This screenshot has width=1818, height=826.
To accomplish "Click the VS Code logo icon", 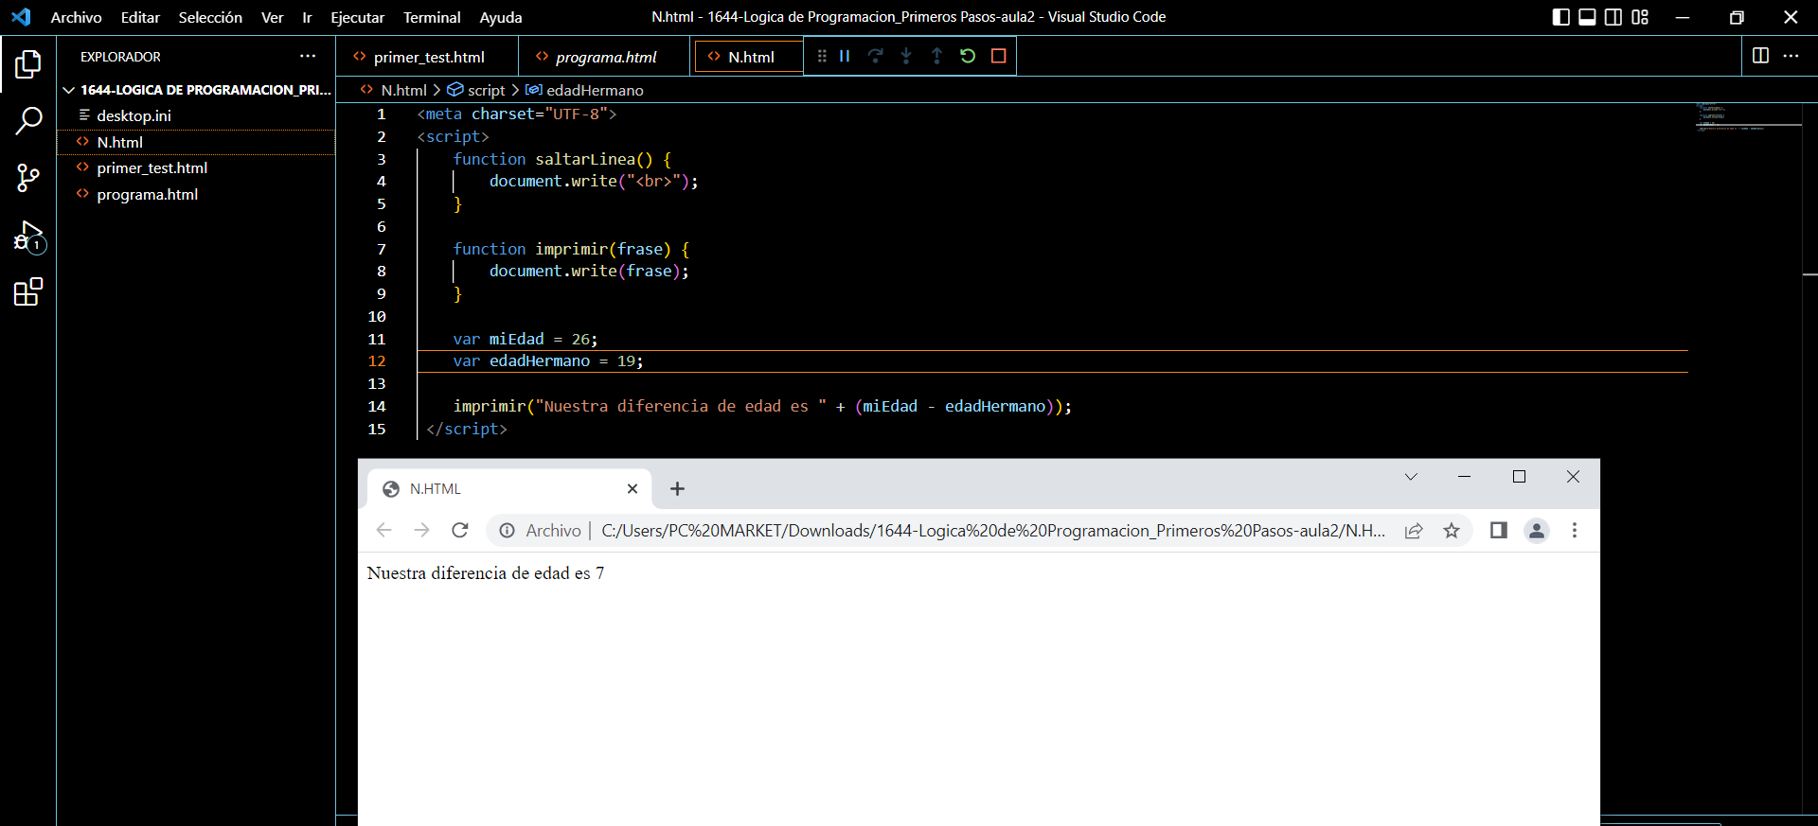I will (x=21, y=17).
